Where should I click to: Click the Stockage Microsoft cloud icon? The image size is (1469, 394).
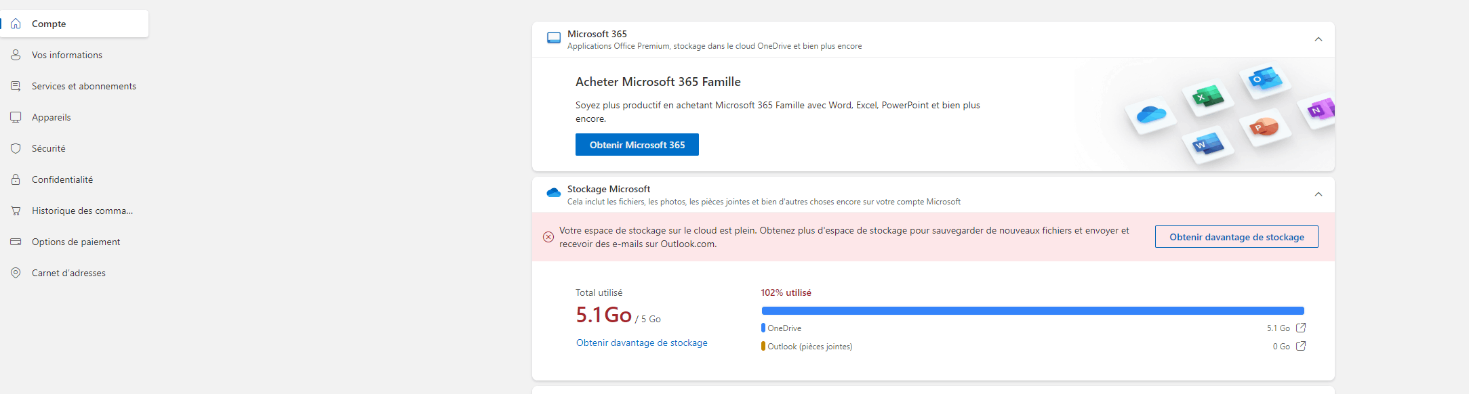tap(554, 193)
